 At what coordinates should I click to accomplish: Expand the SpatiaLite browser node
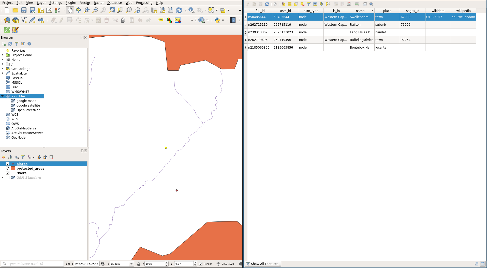pyautogui.click(x=3, y=73)
